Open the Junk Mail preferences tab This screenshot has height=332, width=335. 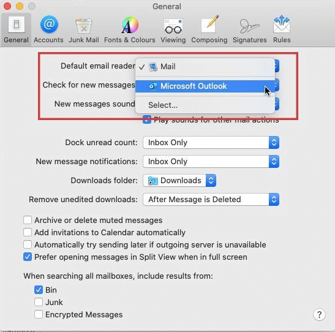(84, 29)
